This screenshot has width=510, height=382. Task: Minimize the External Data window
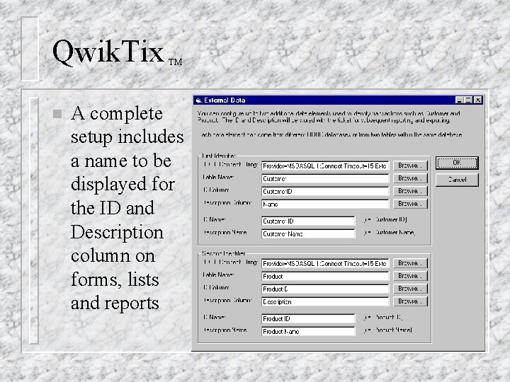[459, 100]
